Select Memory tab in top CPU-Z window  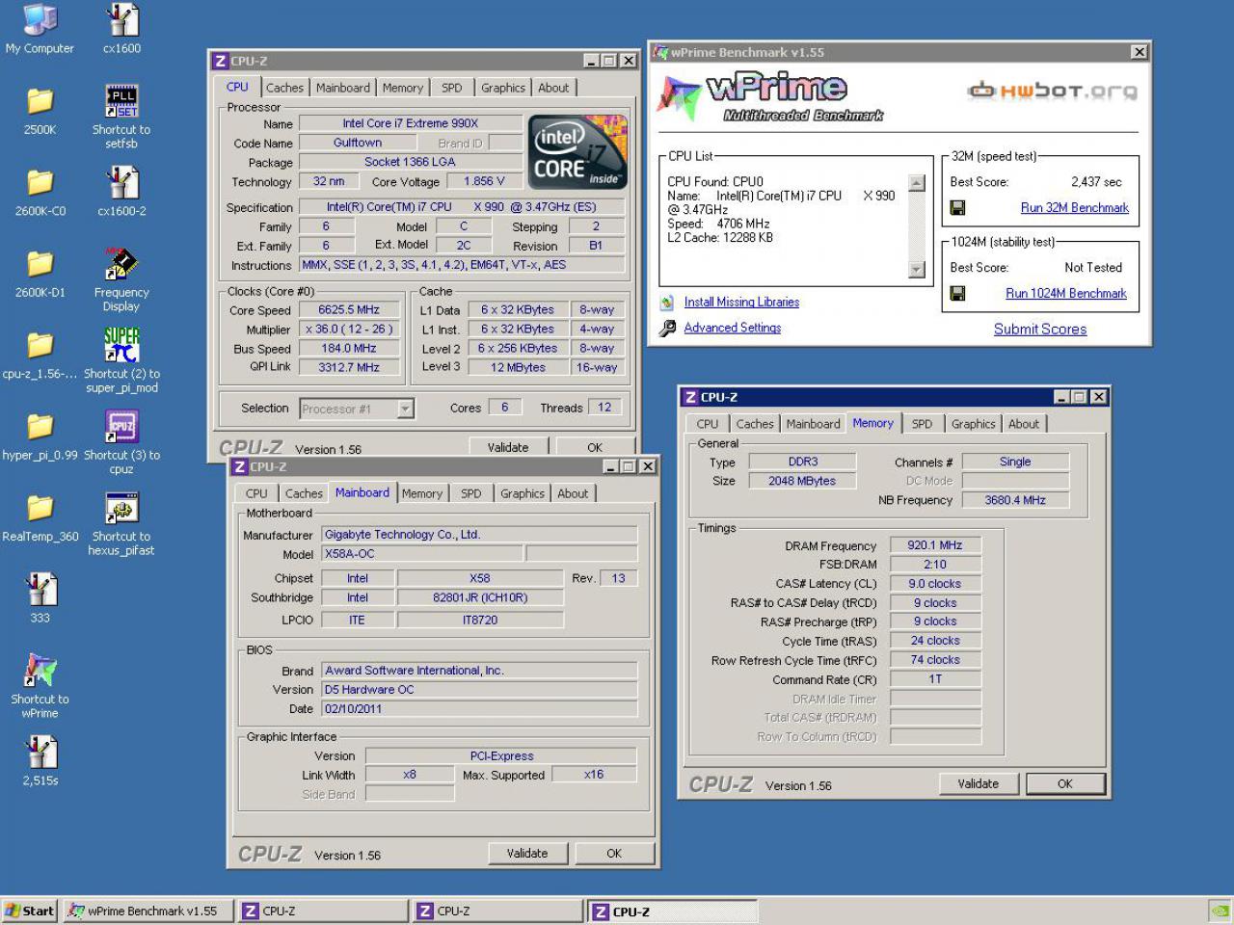pyautogui.click(x=403, y=88)
